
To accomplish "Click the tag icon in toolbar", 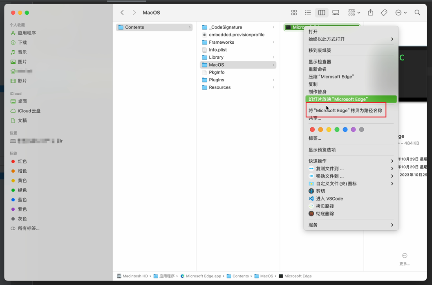I will pyautogui.click(x=384, y=13).
